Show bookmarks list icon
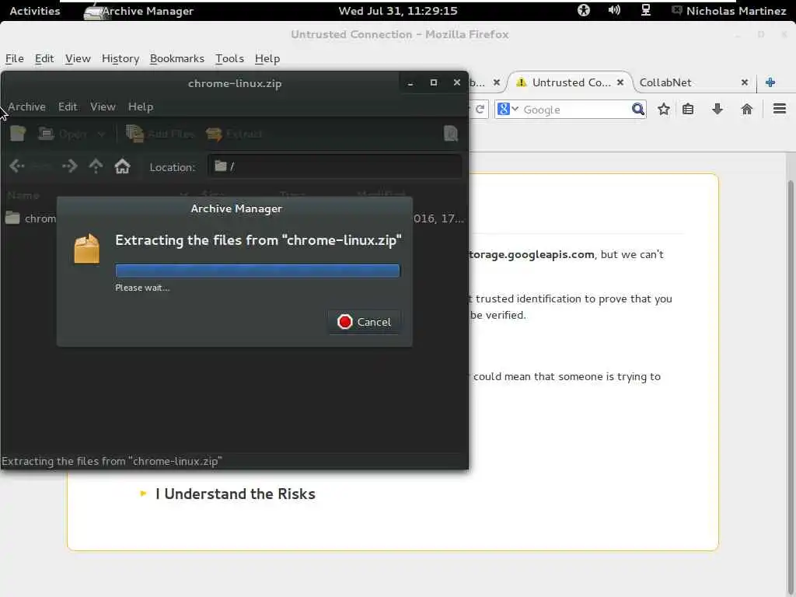Image resolution: width=796 pixels, height=597 pixels. [x=688, y=109]
